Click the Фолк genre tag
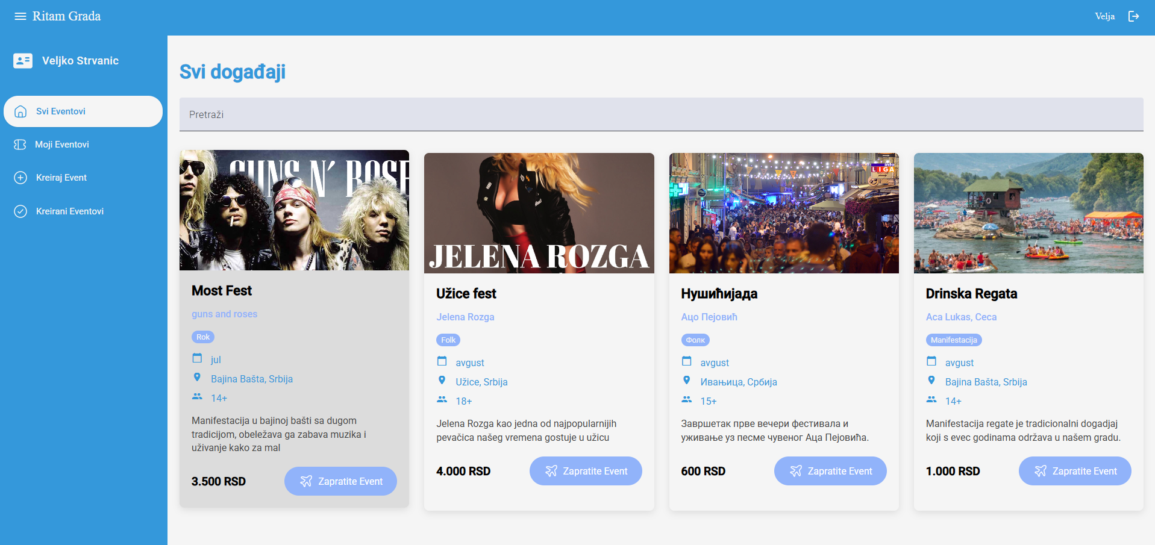This screenshot has height=545, width=1155. pos(695,340)
